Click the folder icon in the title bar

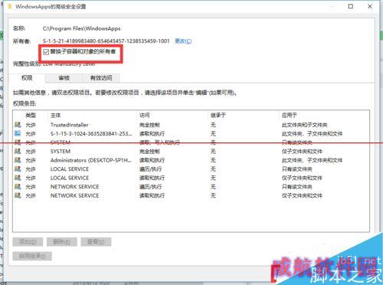click(x=10, y=6)
